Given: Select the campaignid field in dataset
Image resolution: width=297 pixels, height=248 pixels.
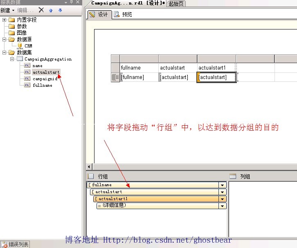Looking at the screenshot, I should pyautogui.click(x=45, y=79).
